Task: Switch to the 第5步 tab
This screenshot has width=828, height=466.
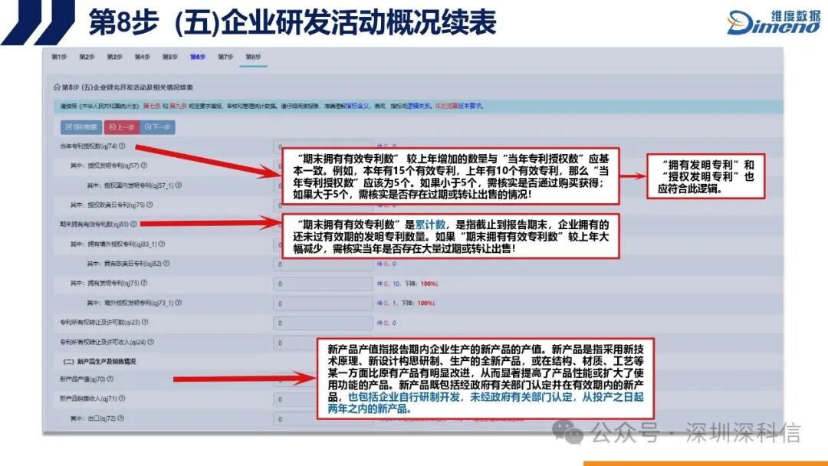Action: tap(170, 57)
